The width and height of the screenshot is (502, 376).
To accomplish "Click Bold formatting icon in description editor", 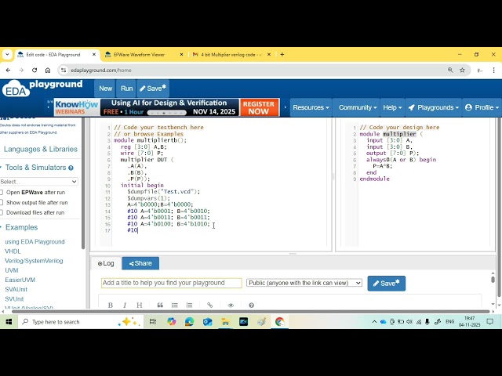I will click(x=111, y=305).
